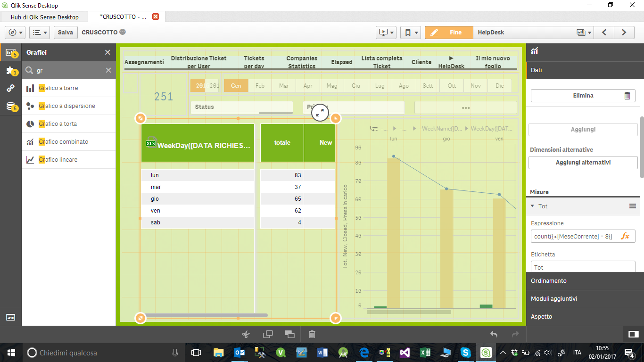This screenshot has height=362, width=644.
Task: Open the Companies Statistics tab
Action: (x=302, y=62)
